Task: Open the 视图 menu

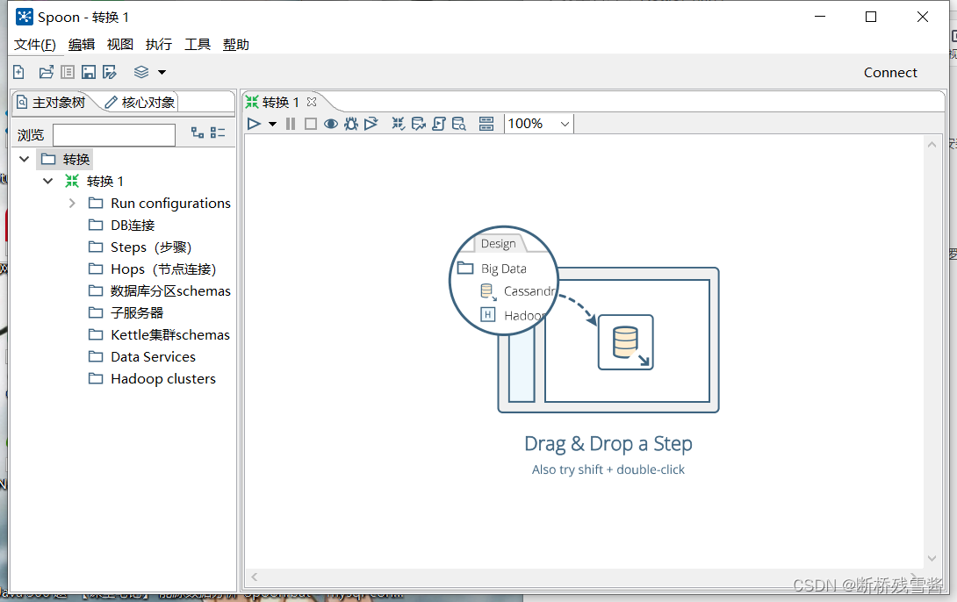Action: [x=120, y=45]
